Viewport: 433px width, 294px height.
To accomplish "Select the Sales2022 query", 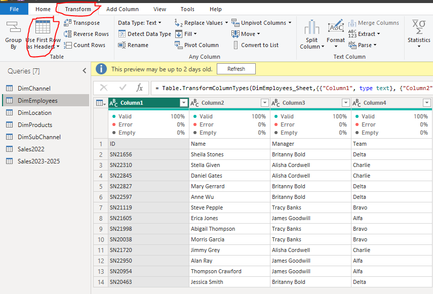I will 46,149.
